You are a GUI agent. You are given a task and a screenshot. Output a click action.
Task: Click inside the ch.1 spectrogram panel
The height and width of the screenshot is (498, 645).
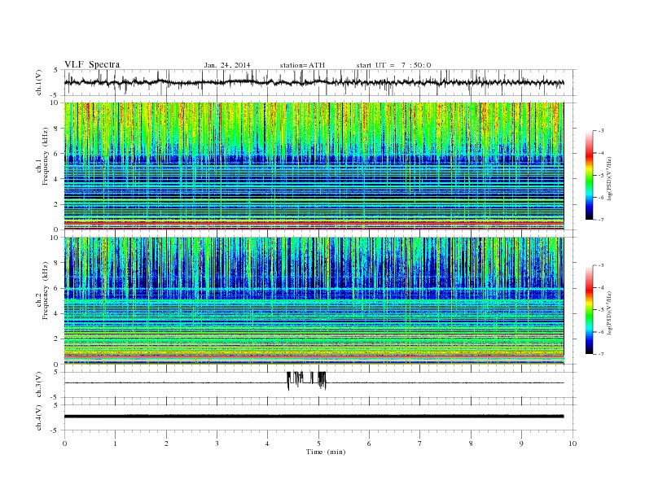pyautogui.click(x=314, y=166)
